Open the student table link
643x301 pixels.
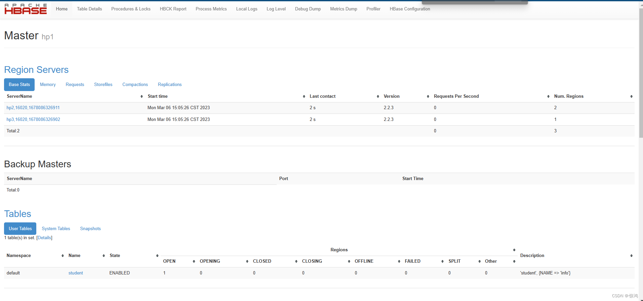tap(76, 273)
